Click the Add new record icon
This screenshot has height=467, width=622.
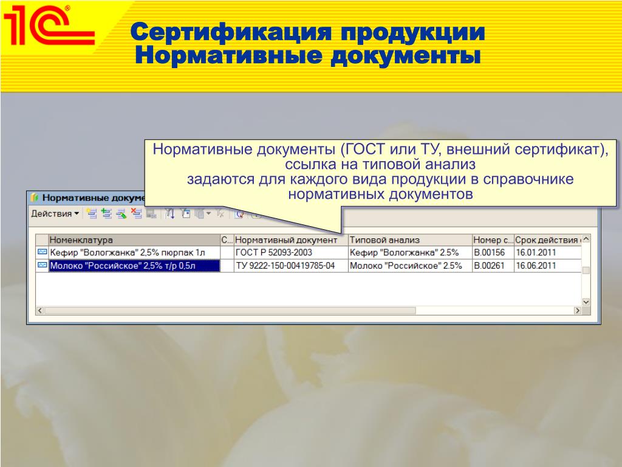[x=92, y=213]
